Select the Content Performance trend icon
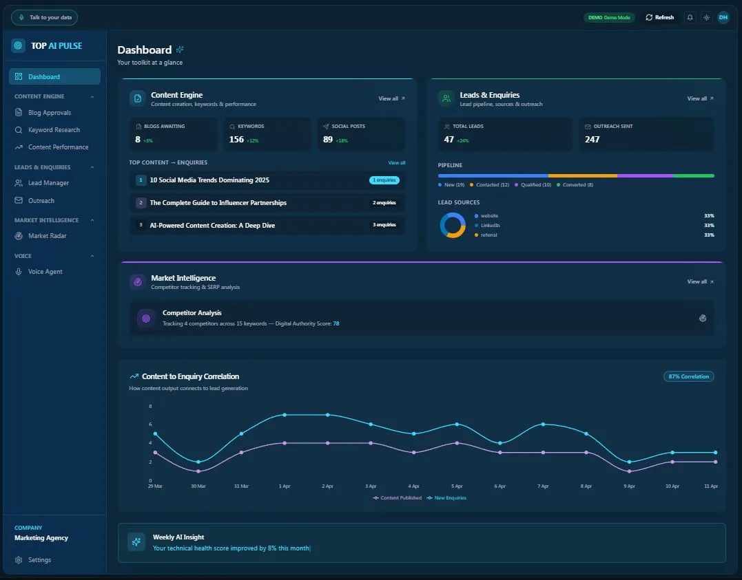Image resolution: width=742 pixels, height=580 pixels. tap(19, 147)
